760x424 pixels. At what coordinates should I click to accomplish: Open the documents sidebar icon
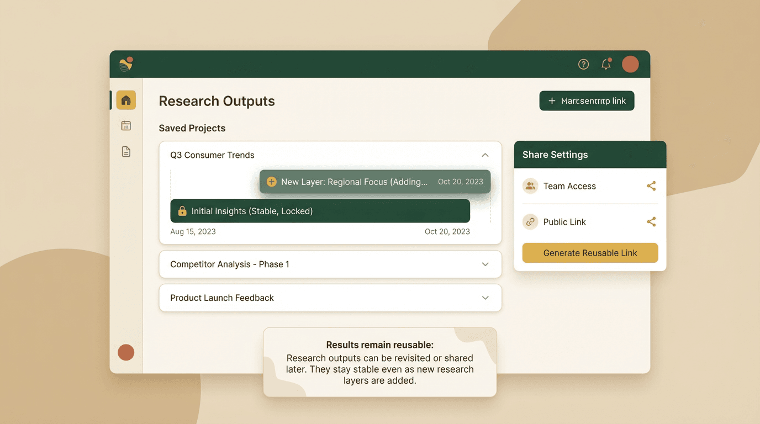pyautogui.click(x=126, y=151)
